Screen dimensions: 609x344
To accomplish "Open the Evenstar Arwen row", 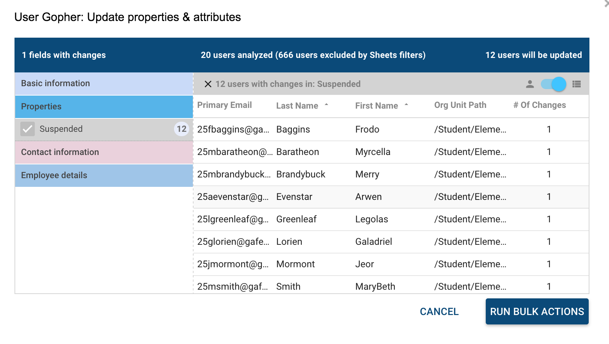I will coord(368,197).
